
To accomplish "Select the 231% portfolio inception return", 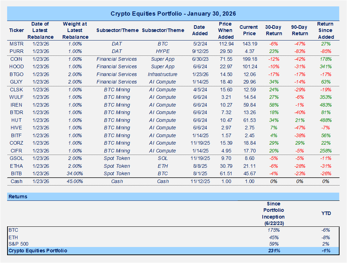I will point(274,251).
